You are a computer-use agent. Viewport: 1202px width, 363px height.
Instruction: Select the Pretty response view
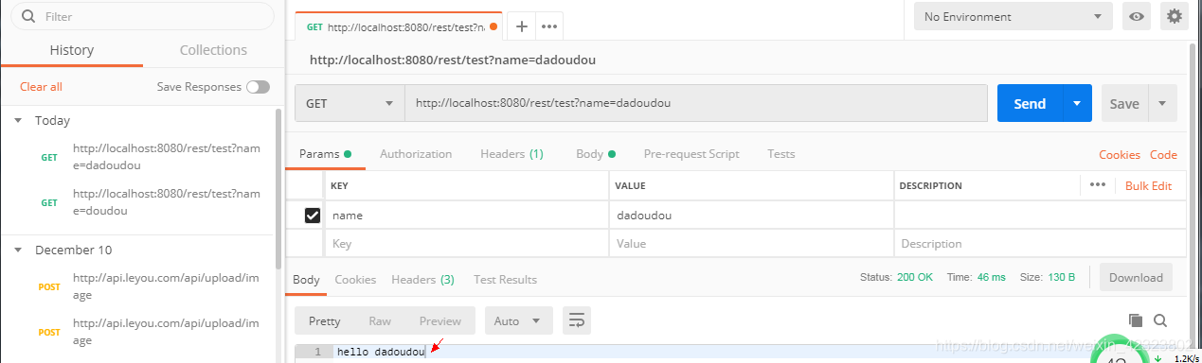point(325,320)
